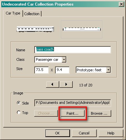Click the Passenger car combo box
126x140 pixels.
[x=50, y=60]
